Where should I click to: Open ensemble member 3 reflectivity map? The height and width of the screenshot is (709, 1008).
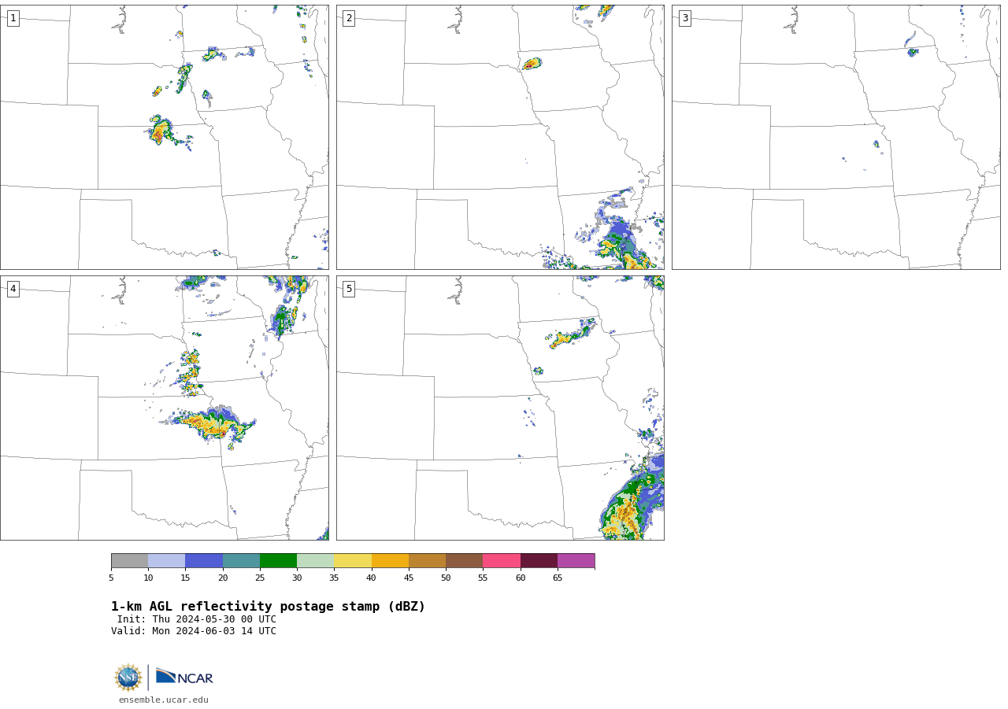(x=836, y=137)
